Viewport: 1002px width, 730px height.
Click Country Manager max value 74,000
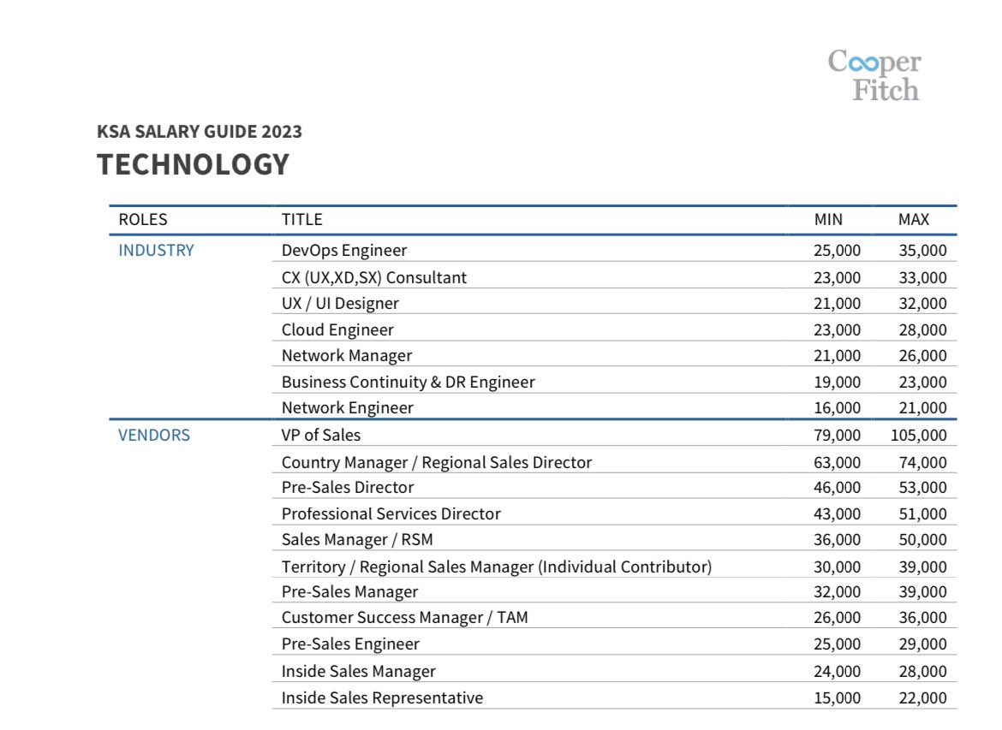tap(922, 462)
